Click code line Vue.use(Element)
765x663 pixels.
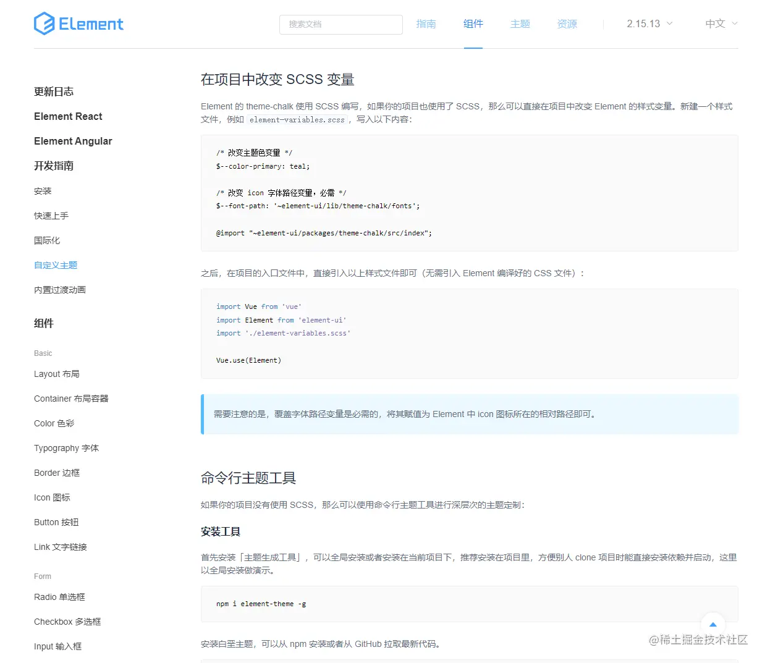point(248,360)
